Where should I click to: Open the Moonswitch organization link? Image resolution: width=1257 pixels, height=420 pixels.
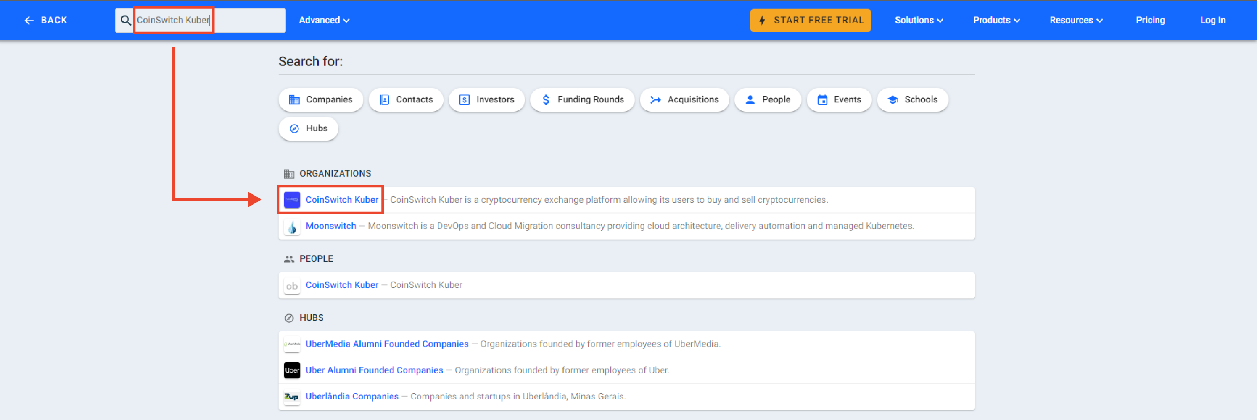[331, 226]
